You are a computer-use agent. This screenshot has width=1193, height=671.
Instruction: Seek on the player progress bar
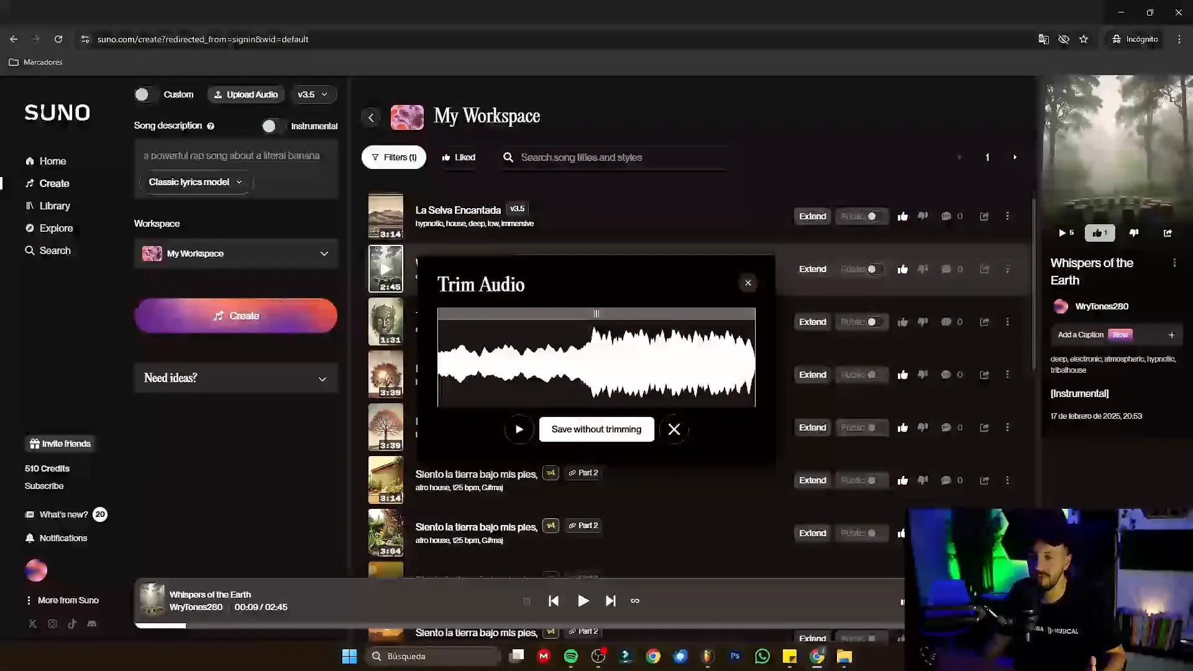(519, 626)
